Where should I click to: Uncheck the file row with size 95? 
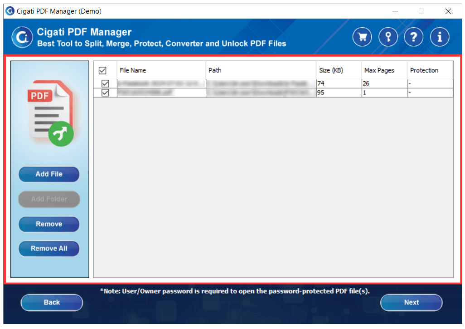pyautogui.click(x=105, y=93)
